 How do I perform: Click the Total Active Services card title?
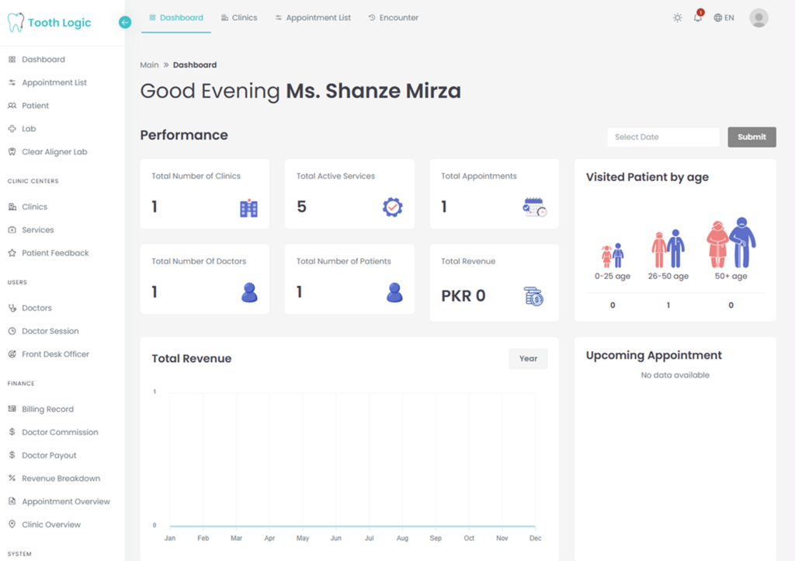[335, 176]
